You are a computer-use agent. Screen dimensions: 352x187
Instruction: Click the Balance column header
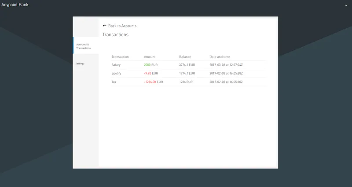(185, 57)
